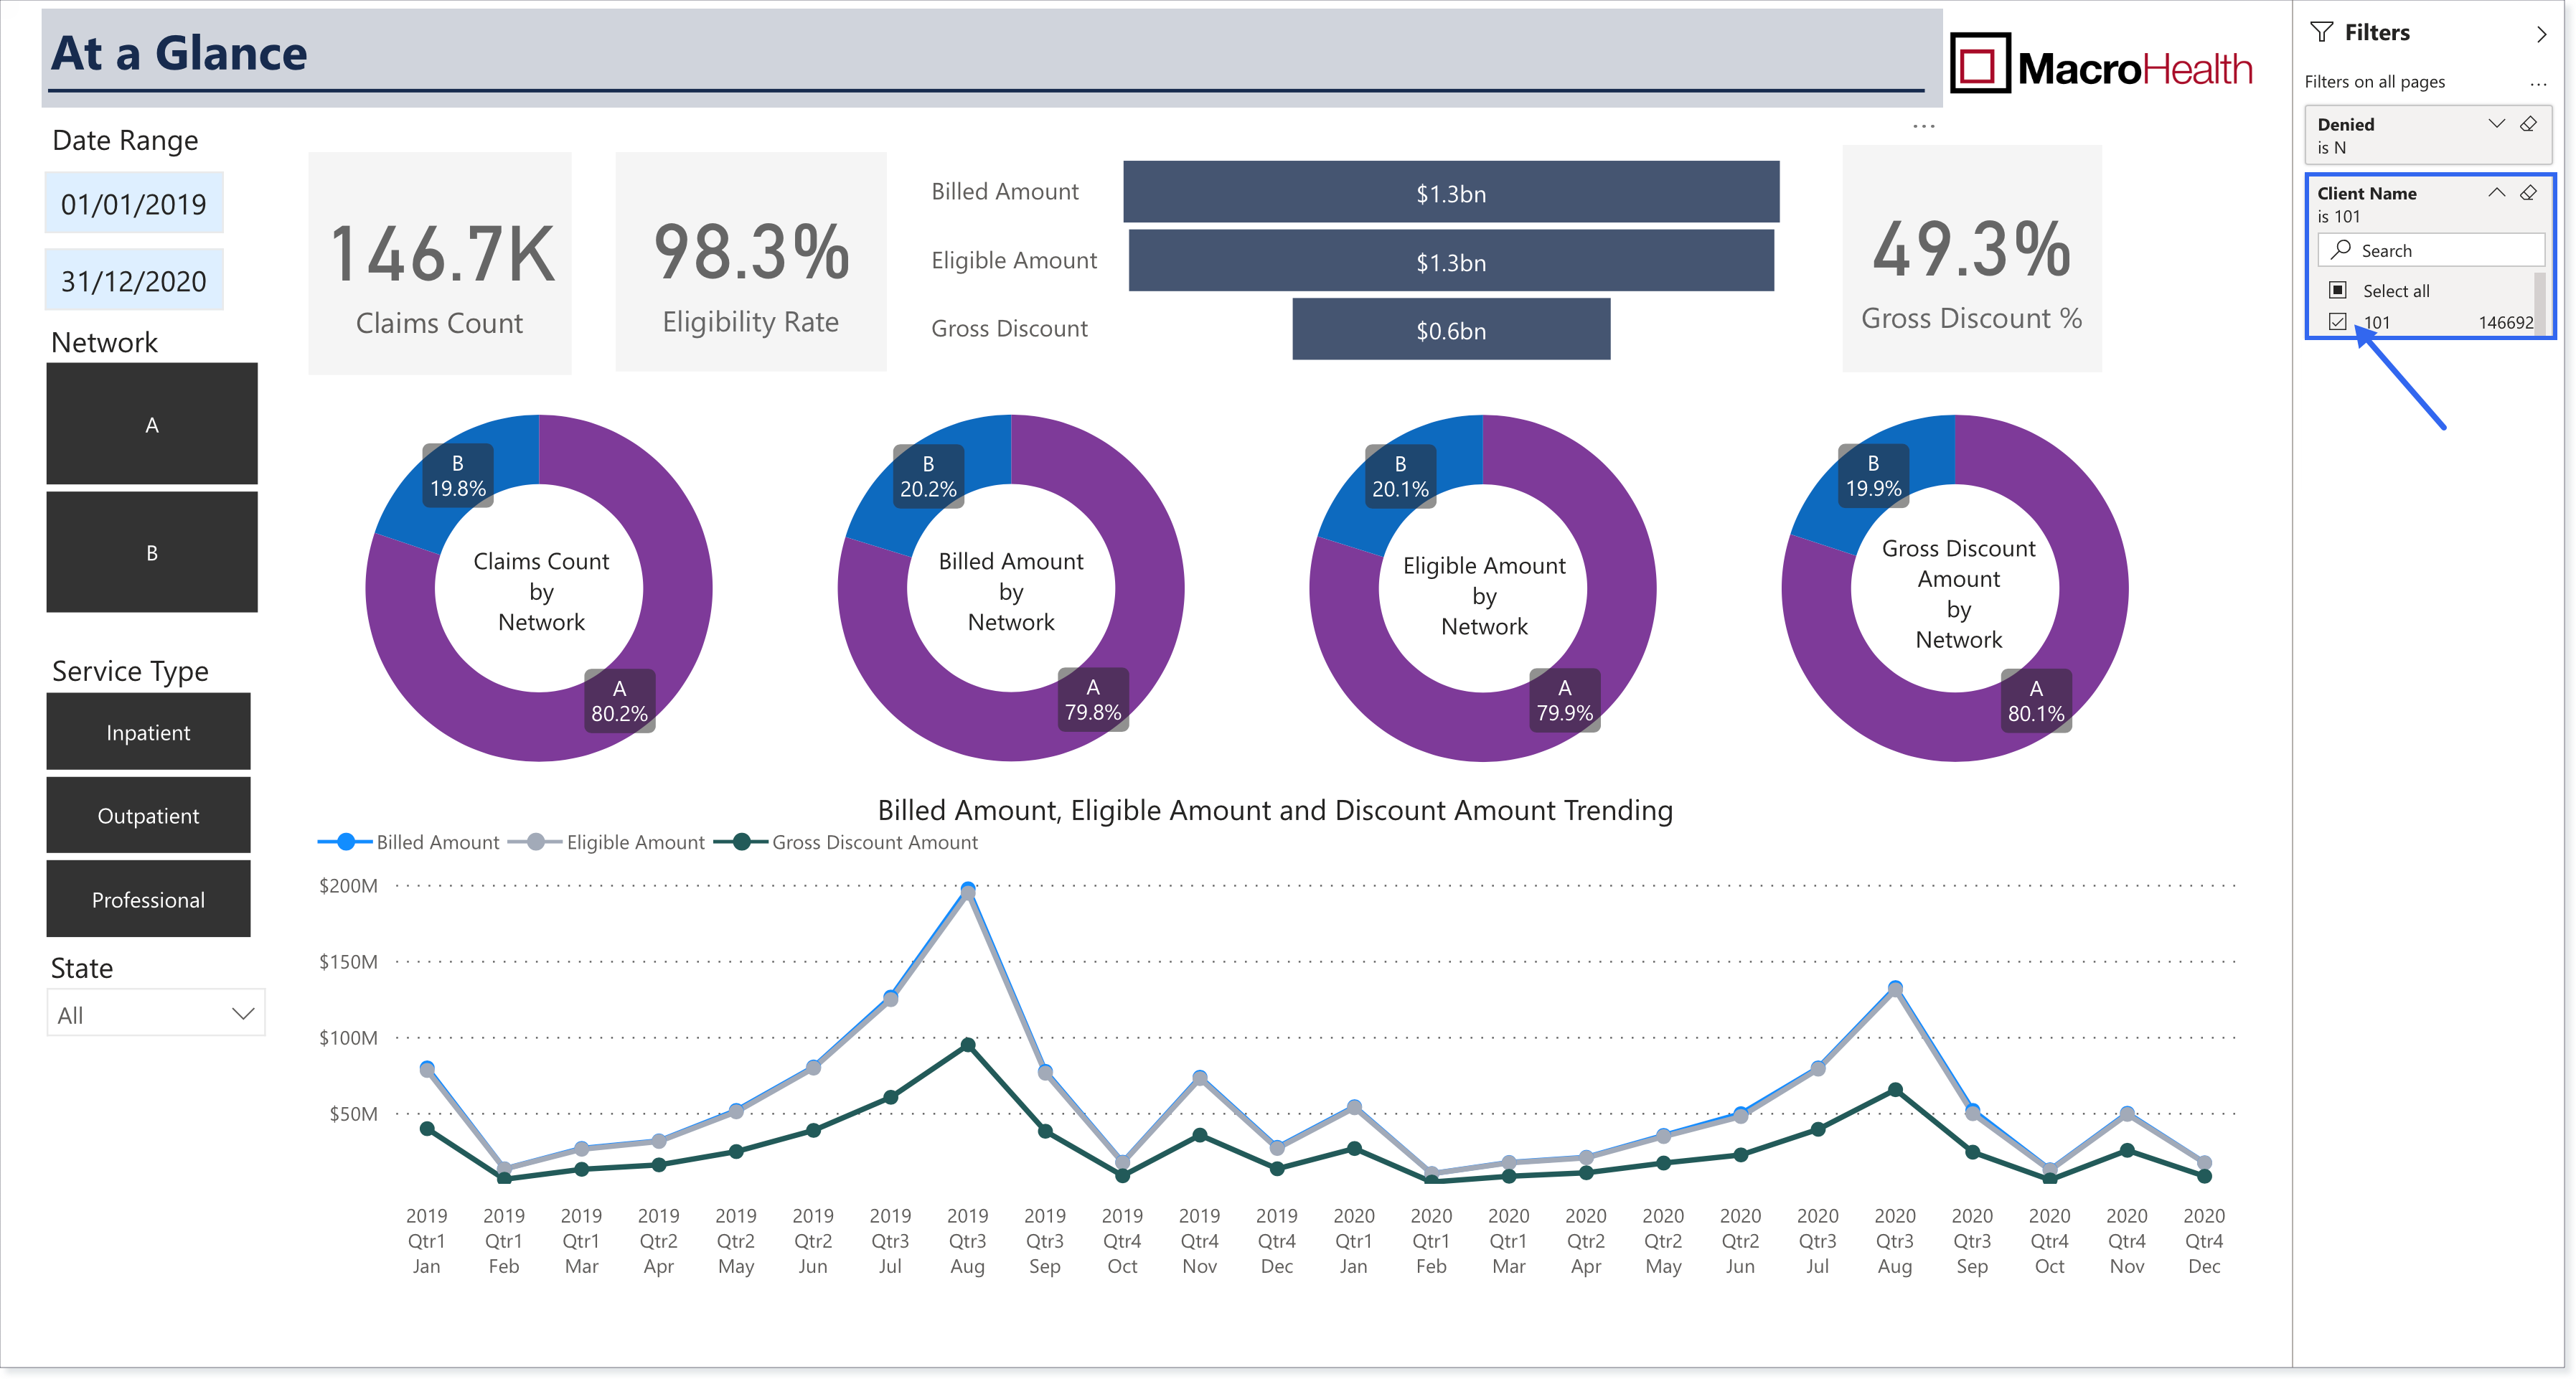Click the 'Date Range' label
Viewport: 2576px width, 1379px height.
click(125, 140)
